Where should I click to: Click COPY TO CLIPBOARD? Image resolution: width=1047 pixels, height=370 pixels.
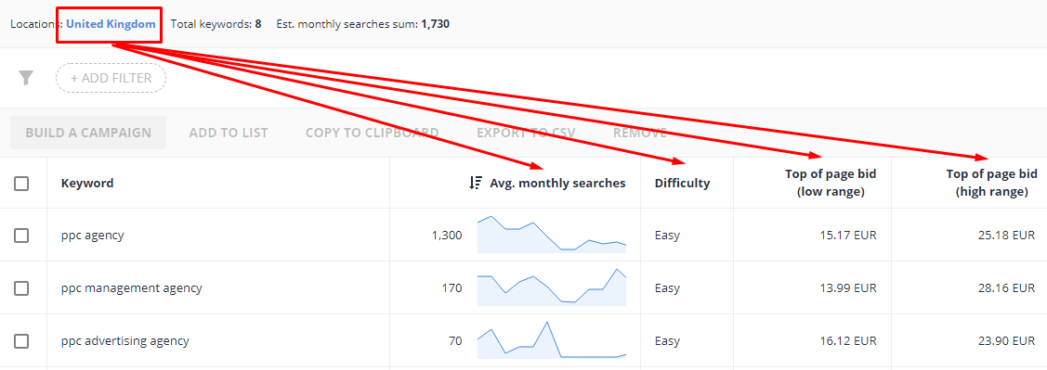[372, 133]
